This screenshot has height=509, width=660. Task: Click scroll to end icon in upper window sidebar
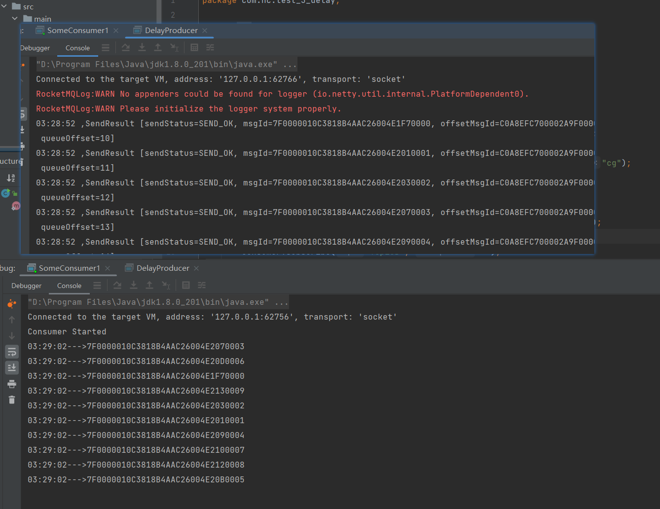pyautogui.click(x=22, y=130)
